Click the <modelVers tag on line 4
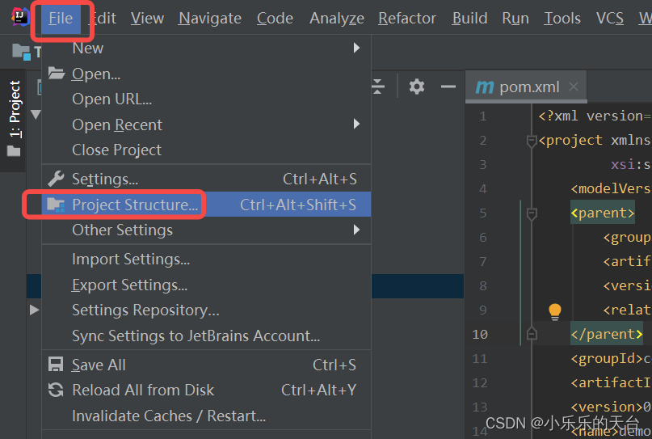This screenshot has height=439, width=652. (611, 188)
